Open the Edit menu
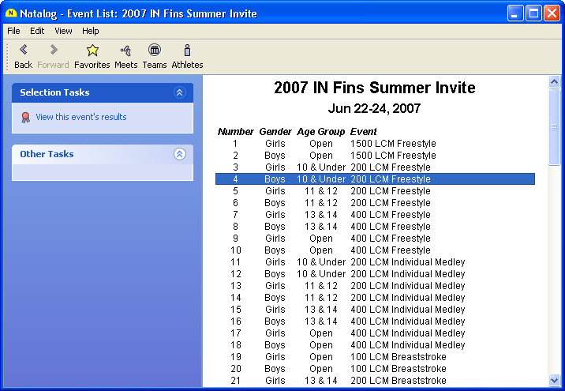The height and width of the screenshot is (391, 565). [x=37, y=31]
